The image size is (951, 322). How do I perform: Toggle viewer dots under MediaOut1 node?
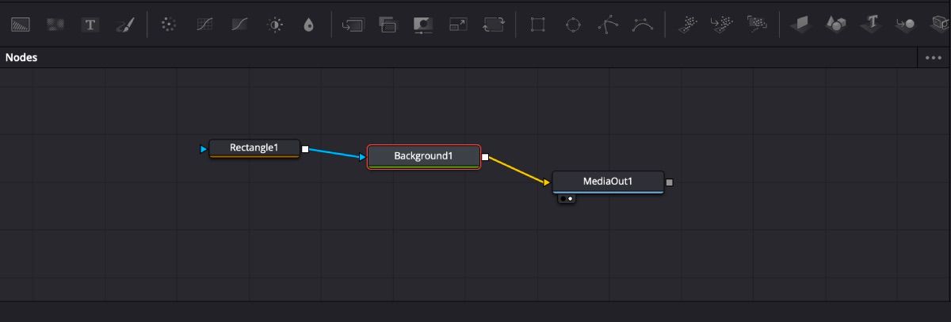tap(566, 198)
